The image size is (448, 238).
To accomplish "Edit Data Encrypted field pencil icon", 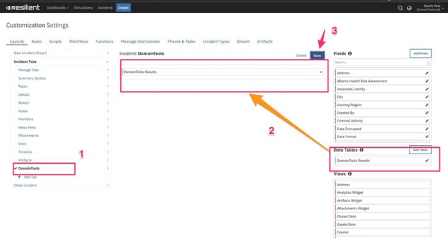I will [x=427, y=129].
